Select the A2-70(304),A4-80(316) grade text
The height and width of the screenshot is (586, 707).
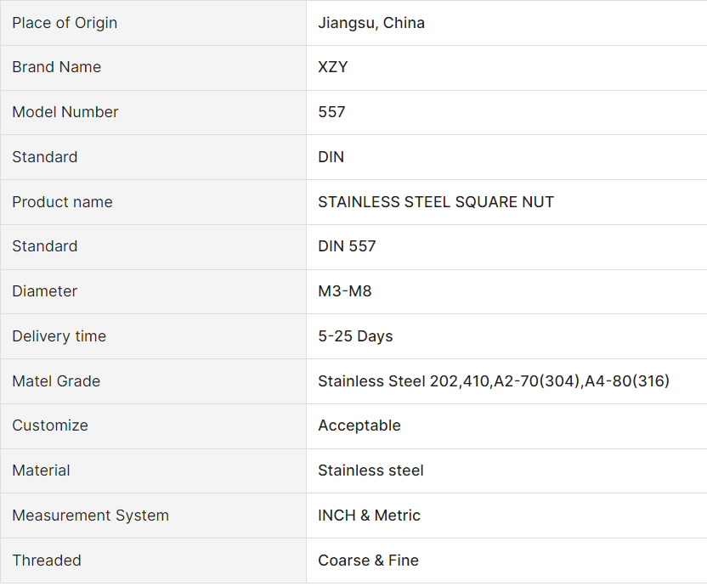click(x=582, y=381)
